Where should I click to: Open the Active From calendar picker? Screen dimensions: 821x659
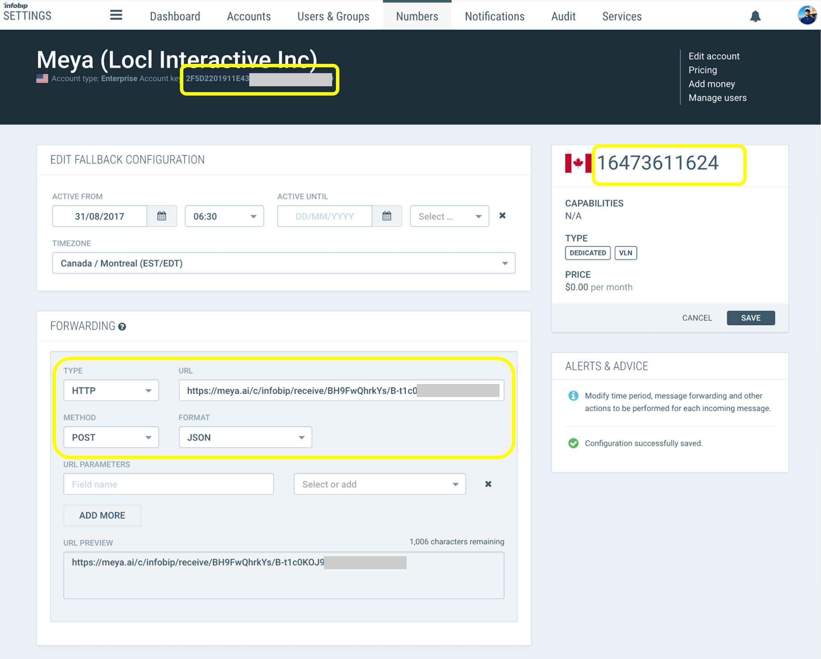tap(162, 216)
